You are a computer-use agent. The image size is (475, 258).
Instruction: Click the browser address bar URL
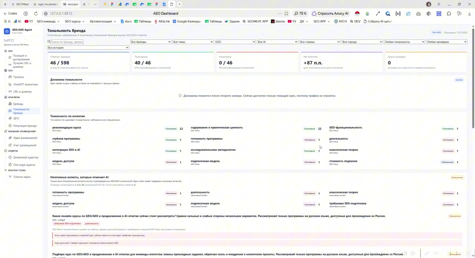point(61,13)
